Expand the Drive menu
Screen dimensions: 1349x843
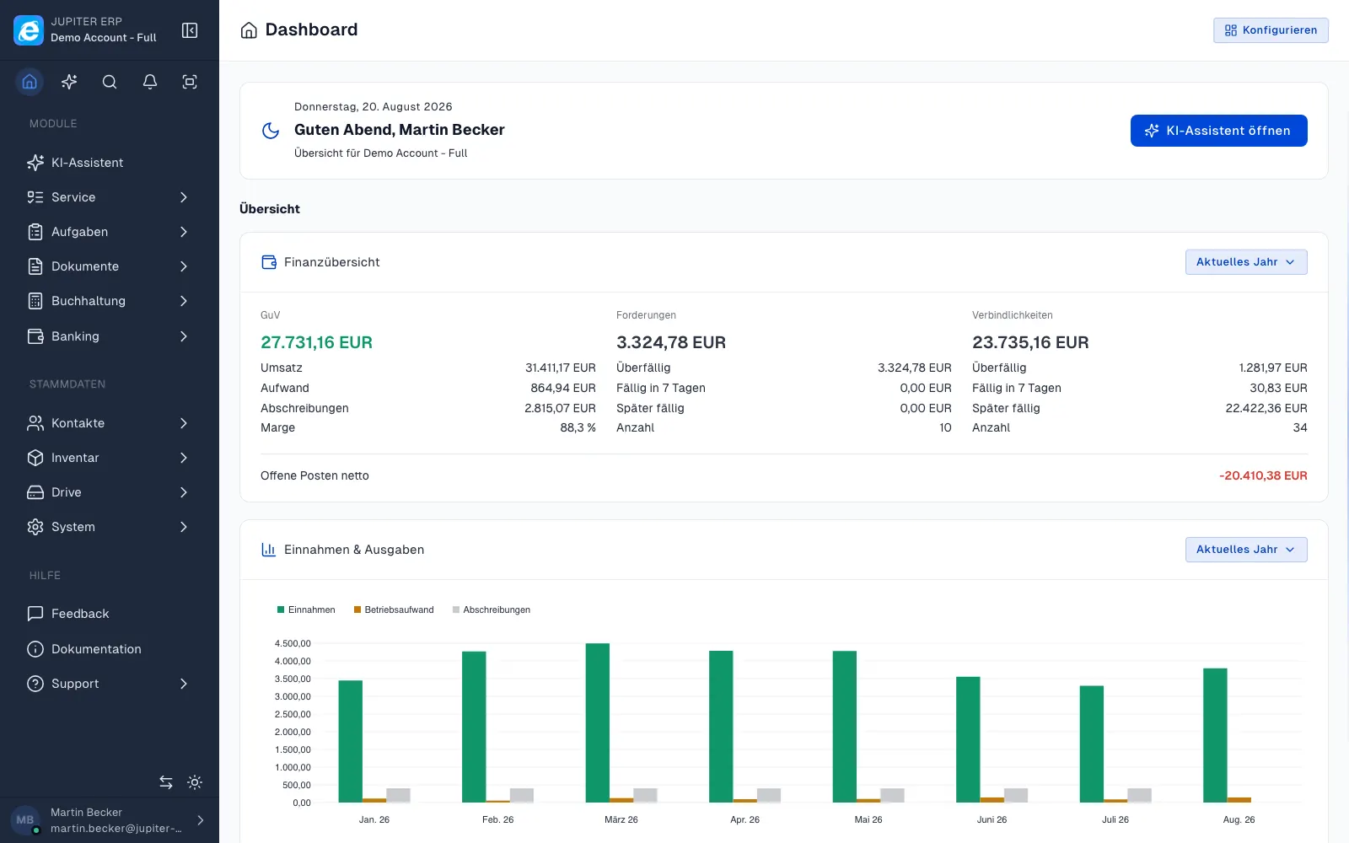pyautogui.click(x=110, y=492)
